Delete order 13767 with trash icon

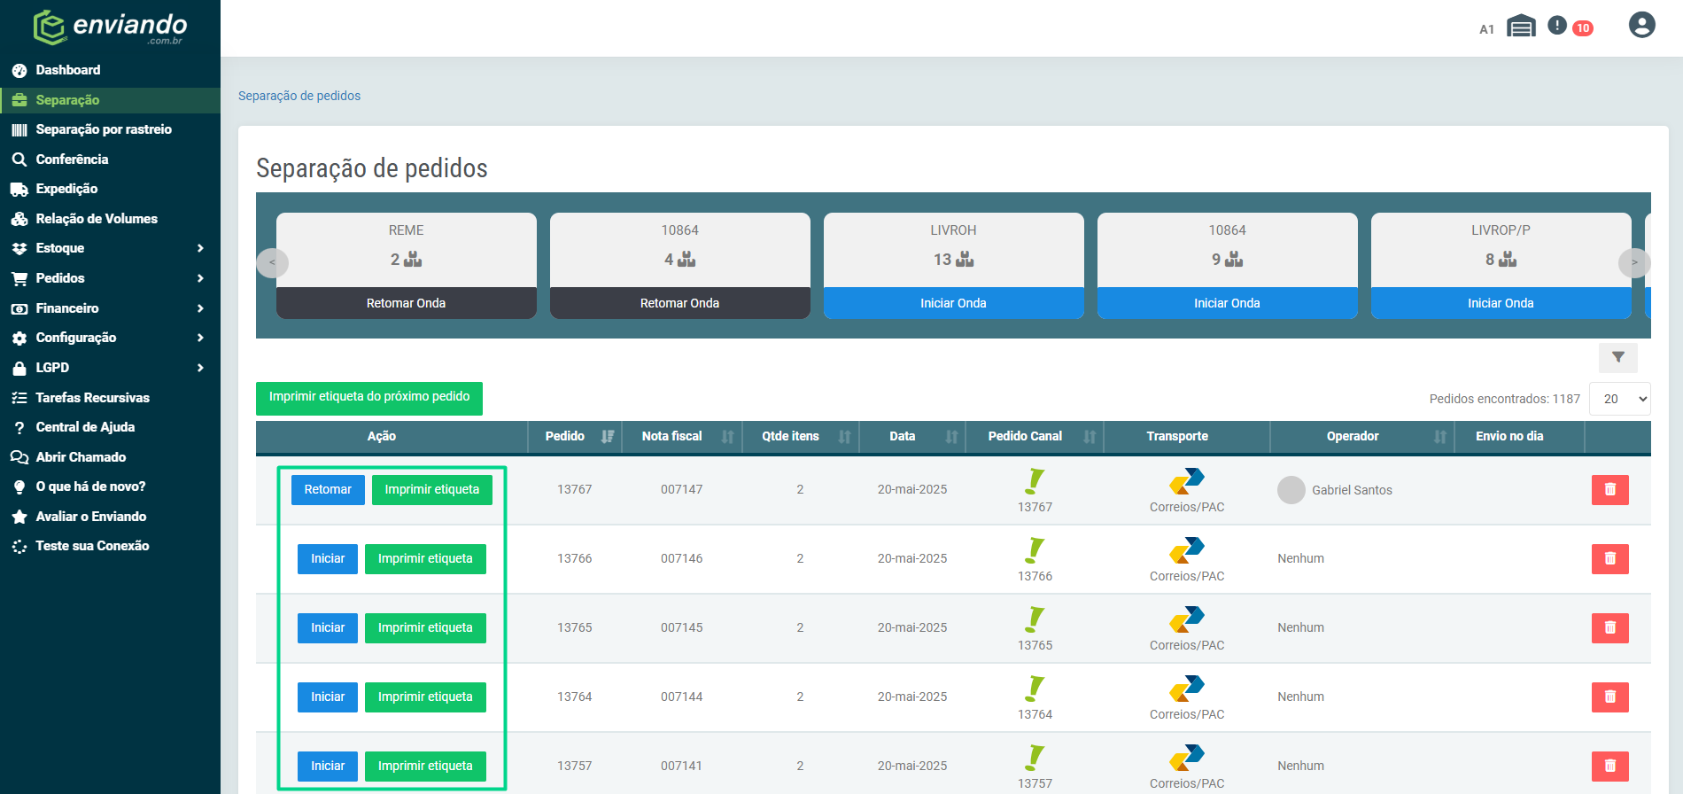tap(1609, 489)
